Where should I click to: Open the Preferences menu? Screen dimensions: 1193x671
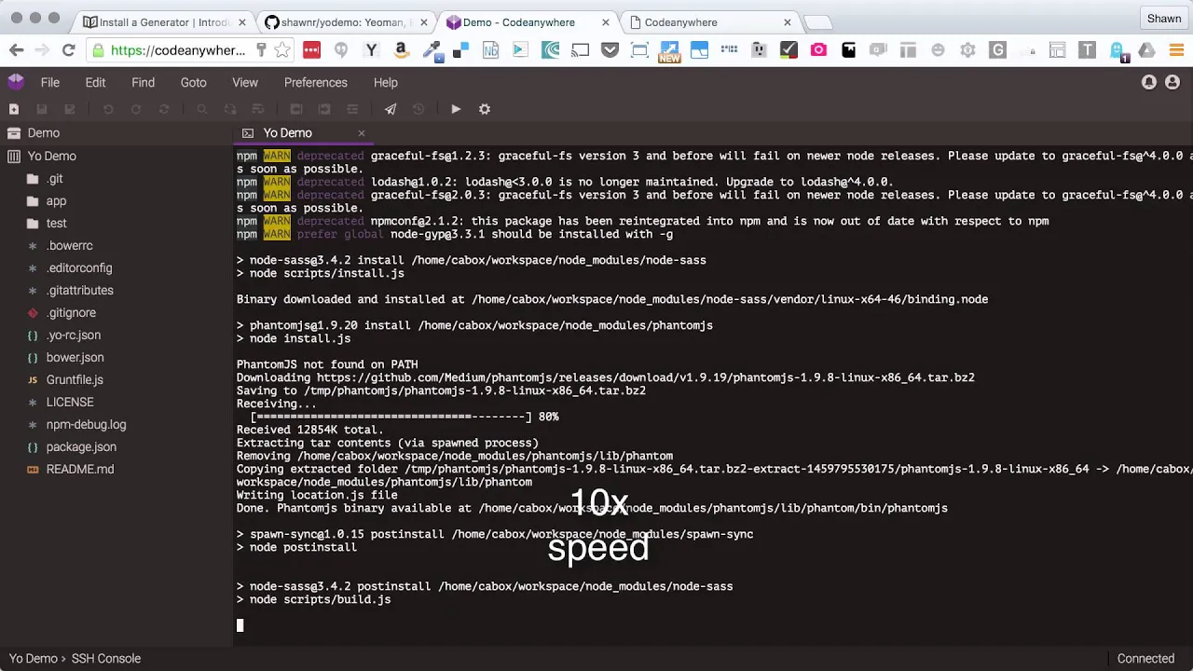[x=315, y=82]
